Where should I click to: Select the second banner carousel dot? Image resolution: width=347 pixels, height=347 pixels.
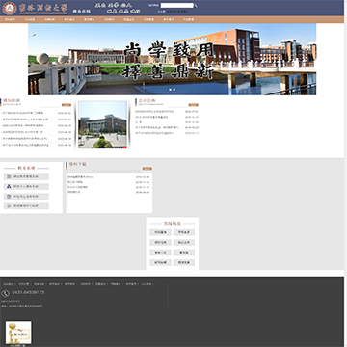[174, 90]
